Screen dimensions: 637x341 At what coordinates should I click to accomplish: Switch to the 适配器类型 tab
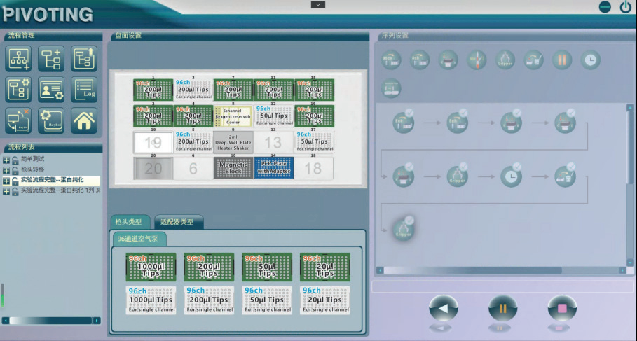click(x=178, y=223)
